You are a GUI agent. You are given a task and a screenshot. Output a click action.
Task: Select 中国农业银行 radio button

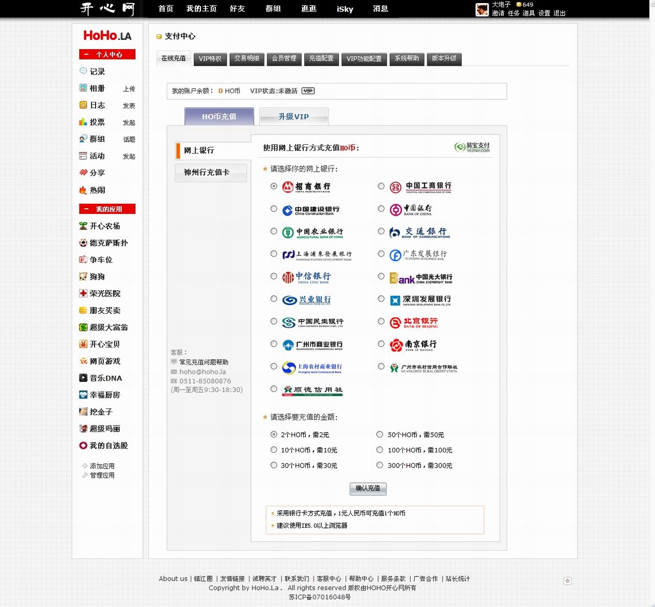point(274,231)
